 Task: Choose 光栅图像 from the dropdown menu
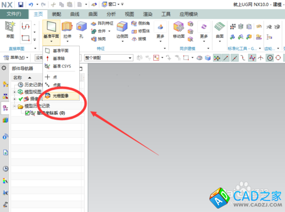click(x=61, y=96)
